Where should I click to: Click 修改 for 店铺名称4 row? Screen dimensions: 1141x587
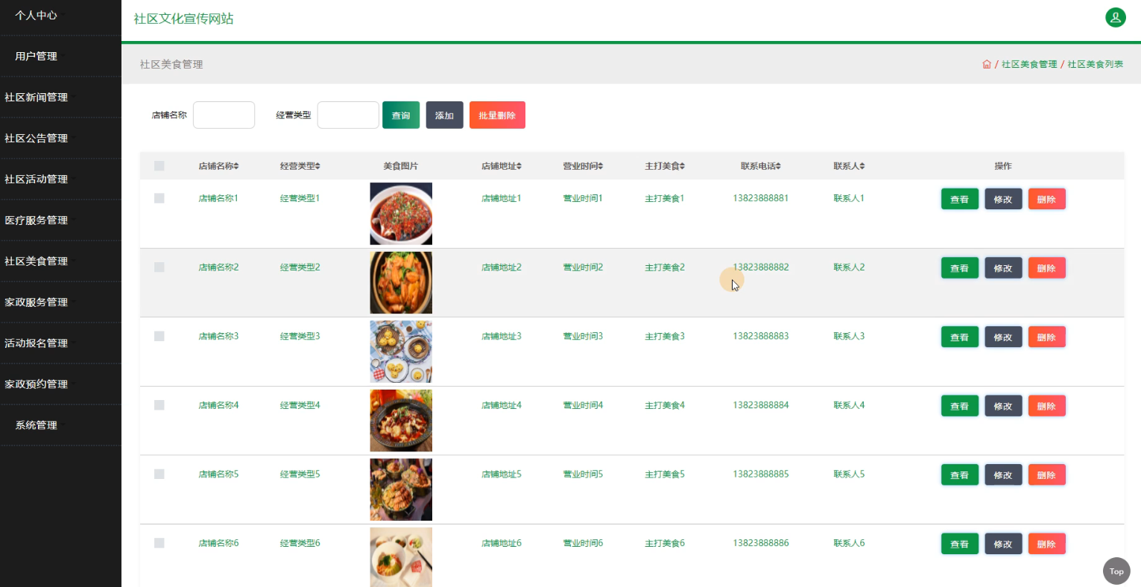(1003, 406)
